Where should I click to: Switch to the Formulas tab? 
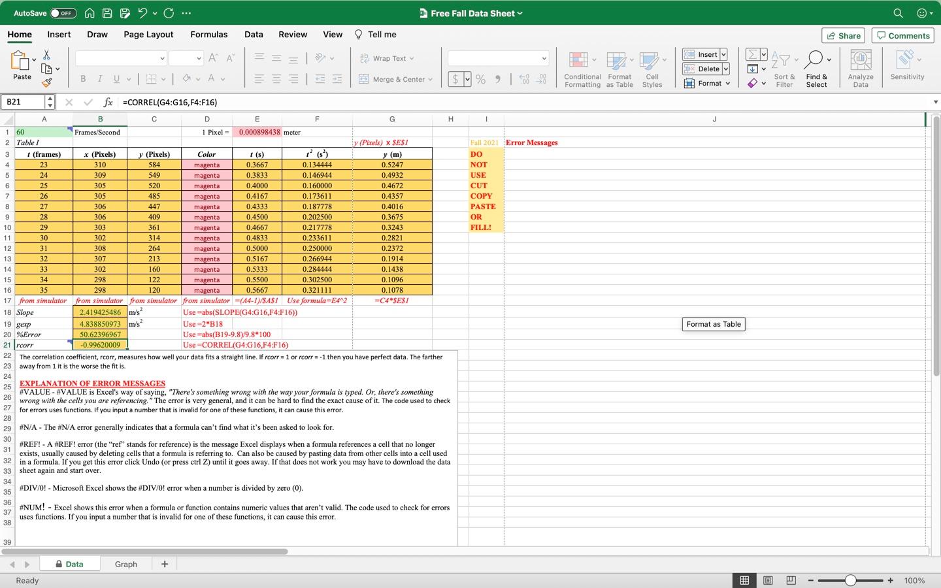[x=209, y=35]
